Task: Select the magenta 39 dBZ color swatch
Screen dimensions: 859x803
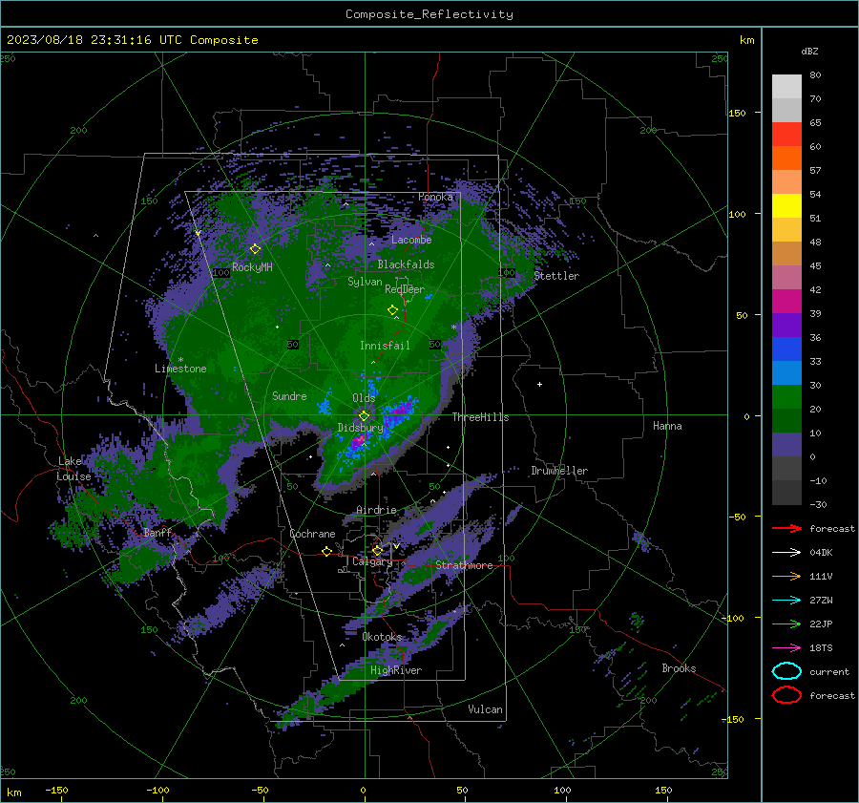Action: [x=786, y=301]
